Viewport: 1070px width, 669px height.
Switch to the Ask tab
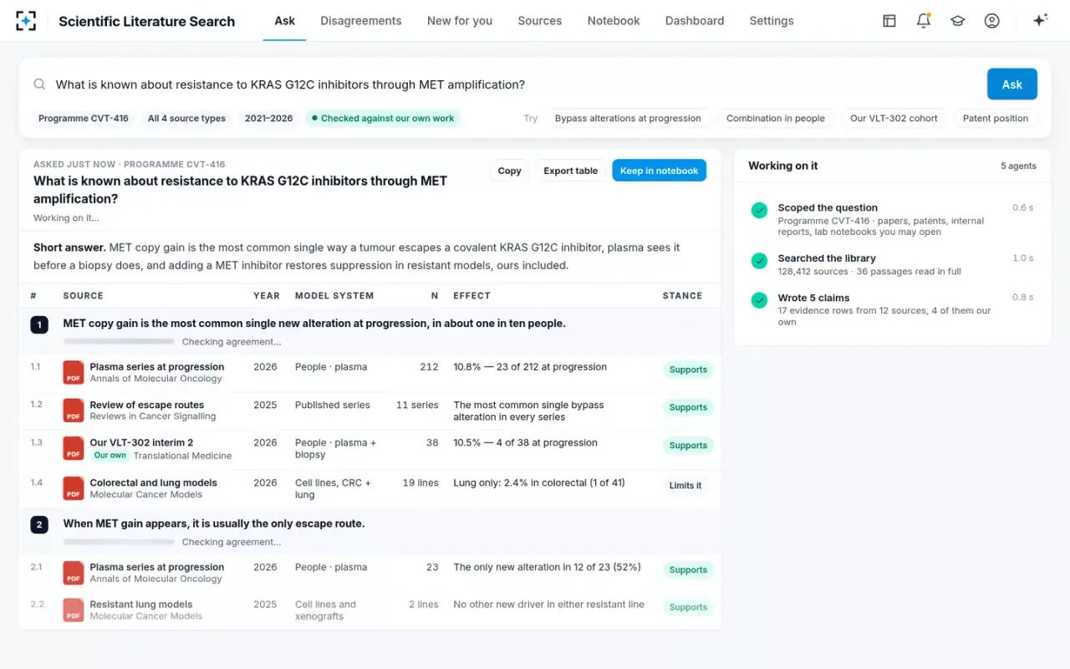[x=285, y=21]
